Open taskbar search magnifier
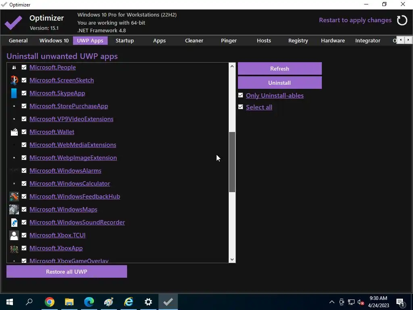Viewport: 413px width, 310px height. (x=29, y=302)
